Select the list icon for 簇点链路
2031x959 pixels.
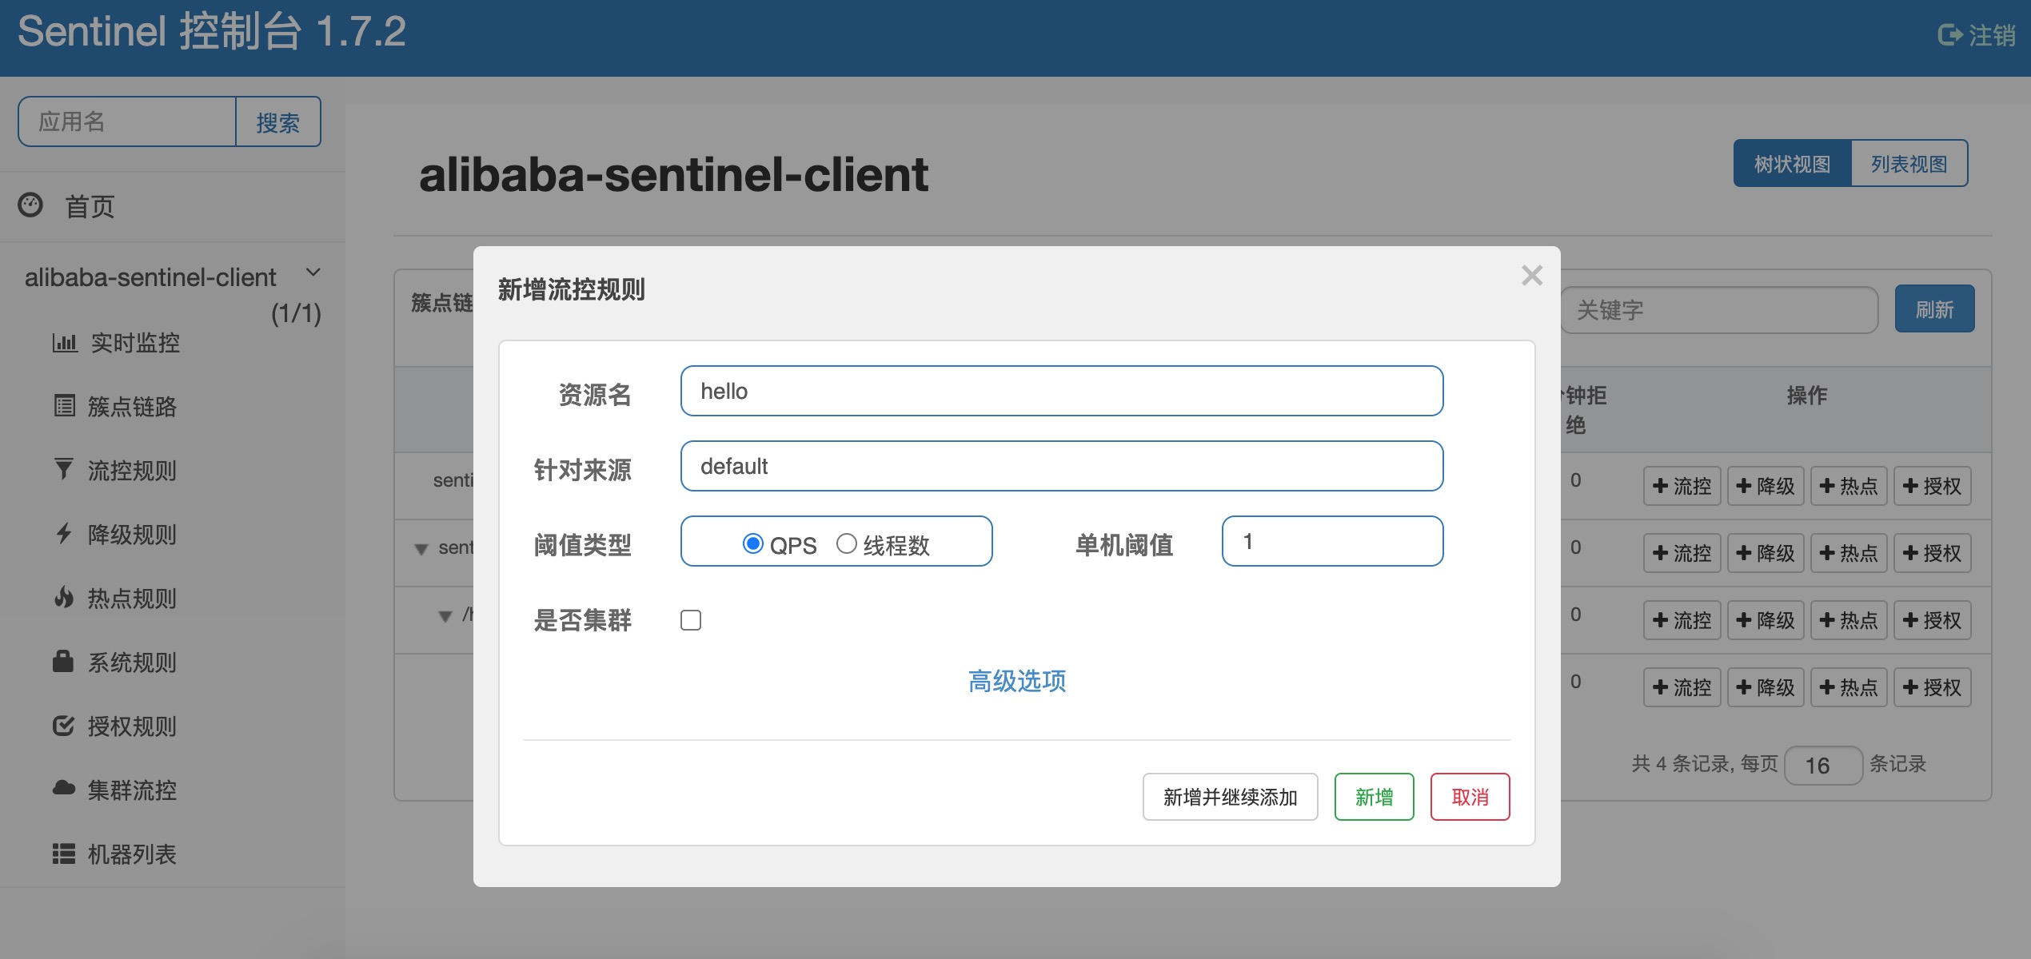65,406
